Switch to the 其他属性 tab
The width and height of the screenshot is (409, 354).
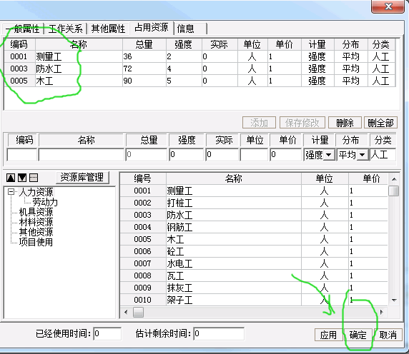(108, 29)
